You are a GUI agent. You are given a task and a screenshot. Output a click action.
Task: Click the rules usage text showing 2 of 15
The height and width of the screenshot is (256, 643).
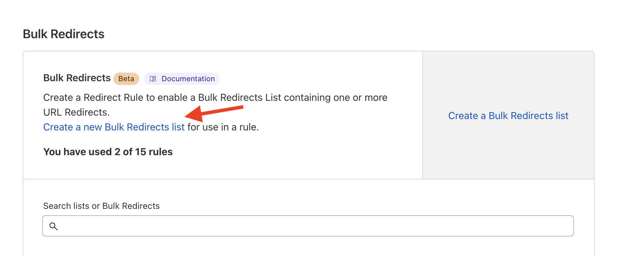(x=108, y=152)
